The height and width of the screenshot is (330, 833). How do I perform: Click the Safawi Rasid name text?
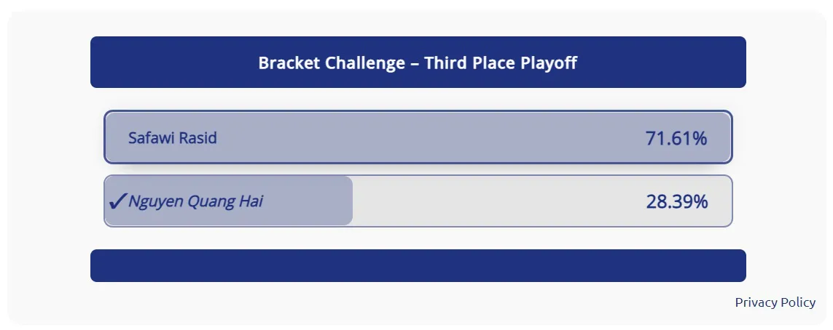pos(173,138)
